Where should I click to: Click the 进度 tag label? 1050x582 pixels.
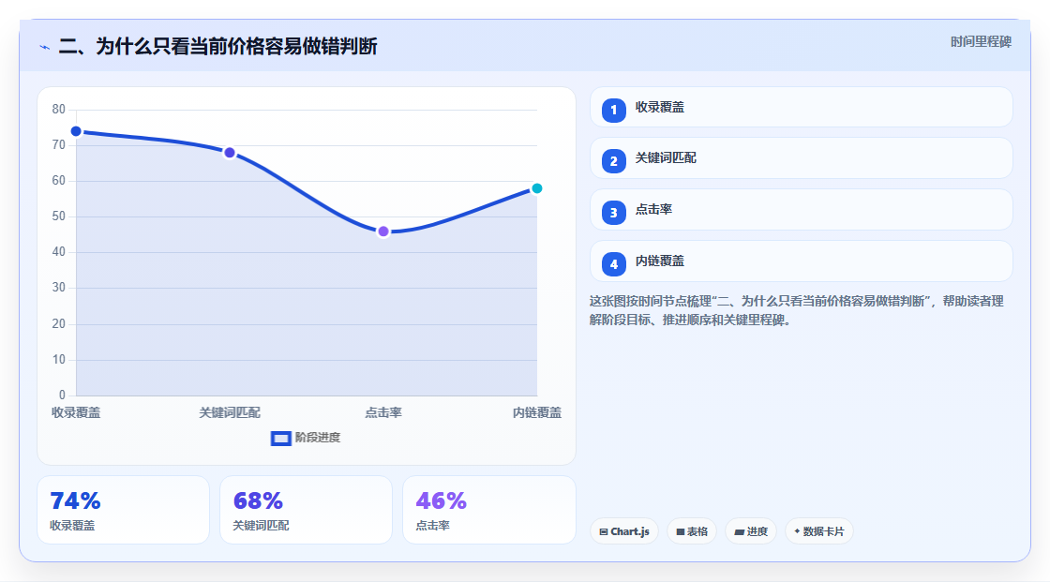757,531
